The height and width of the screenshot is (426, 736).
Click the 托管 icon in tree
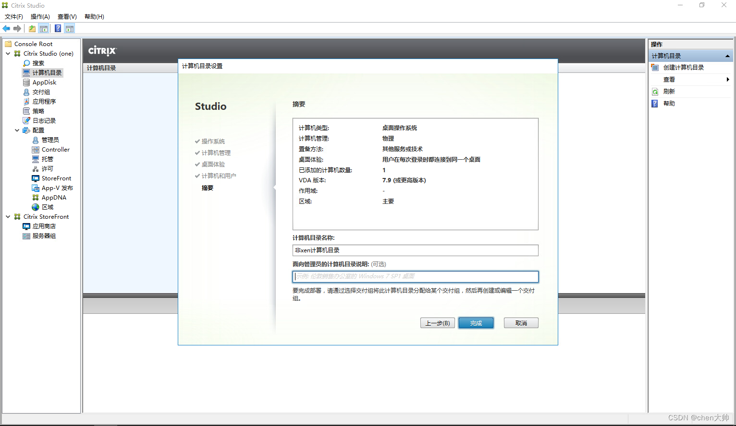36,159
